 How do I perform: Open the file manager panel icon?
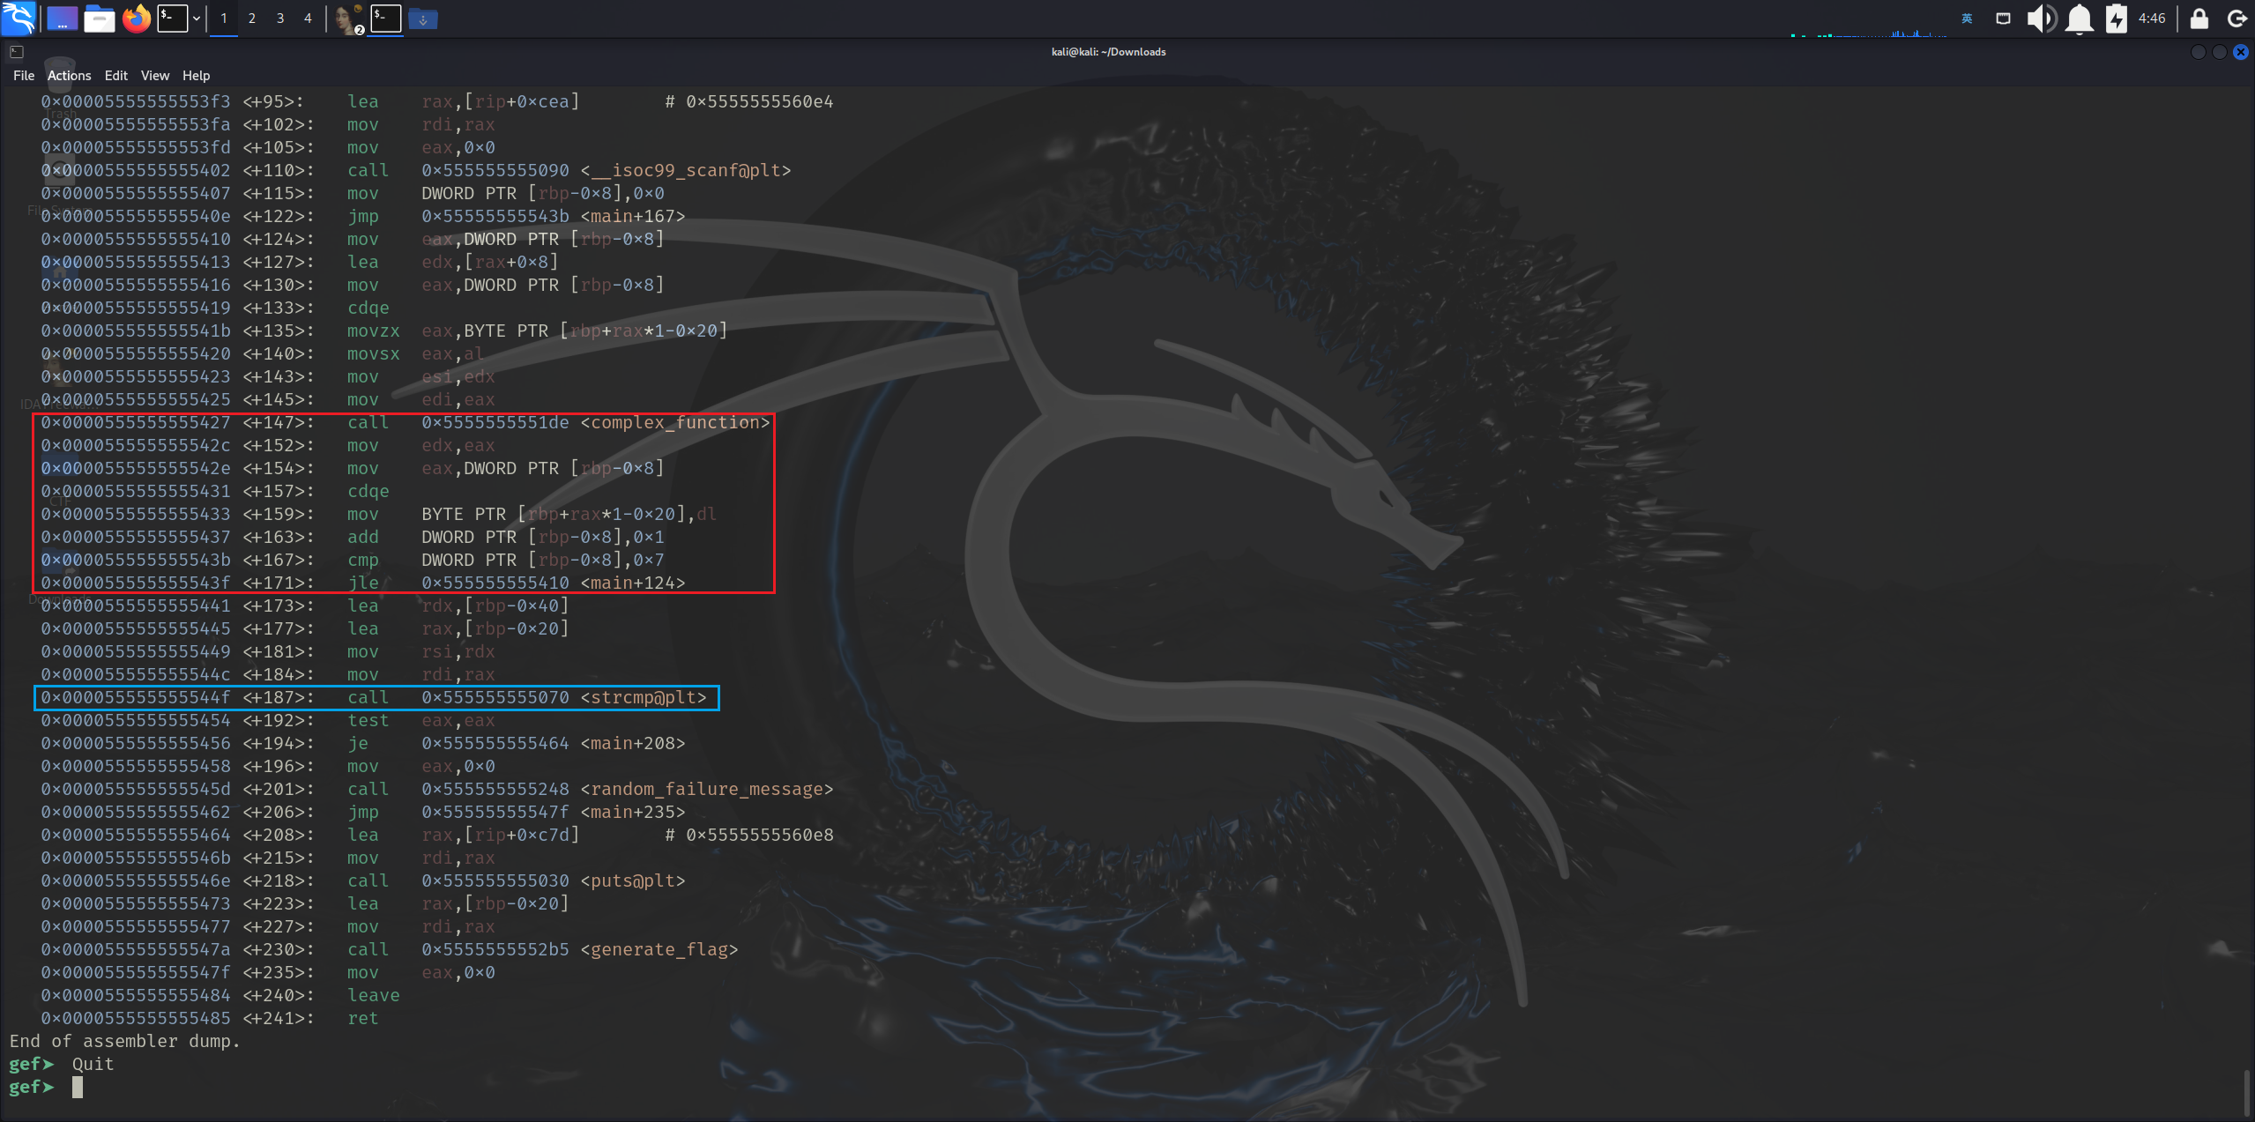[x=99, y=18]
